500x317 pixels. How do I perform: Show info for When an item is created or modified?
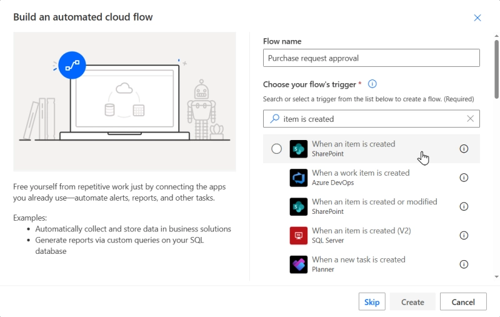point(464,207)
